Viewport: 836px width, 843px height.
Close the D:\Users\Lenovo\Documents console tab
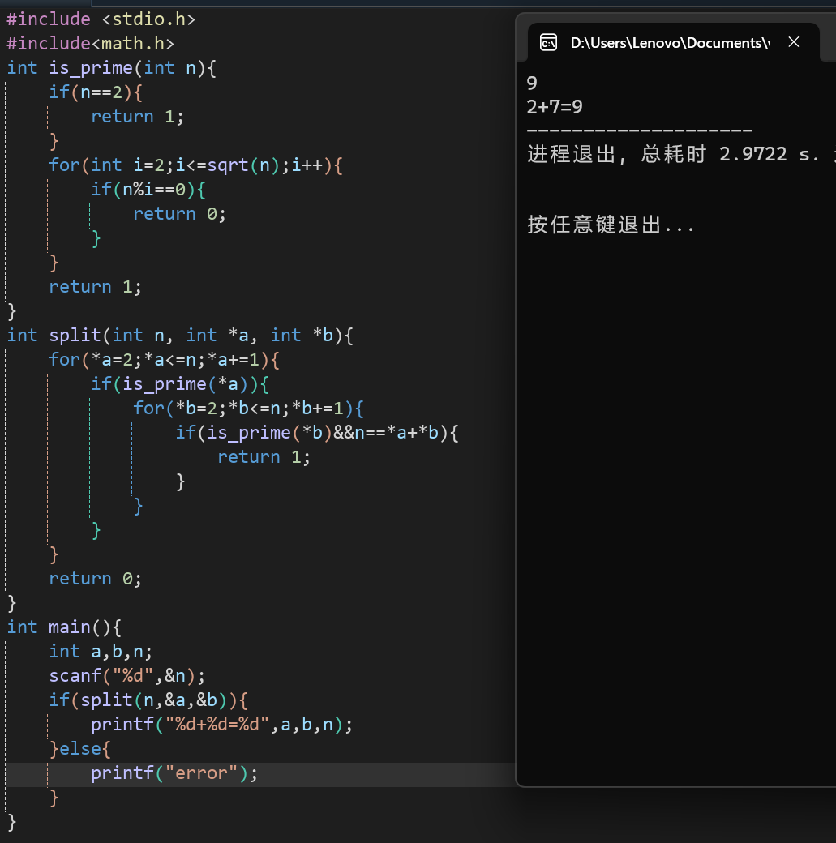[x=794, y=42]
